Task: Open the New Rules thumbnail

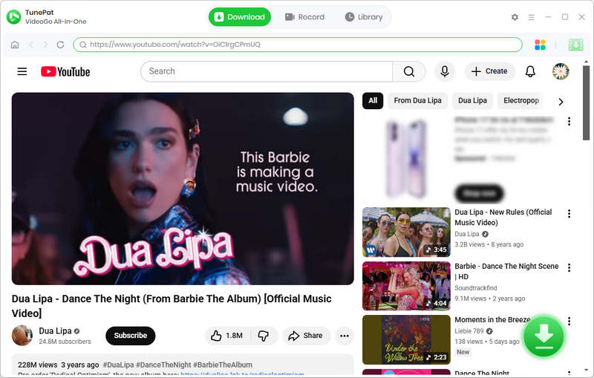Action: pyautogui.click(x=406, y=232)
